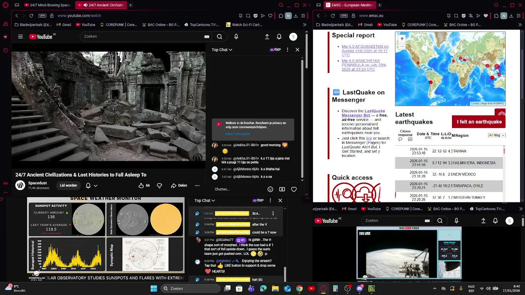Switch to 24/7 Mind-Blowing Space tab

(47, 5)
